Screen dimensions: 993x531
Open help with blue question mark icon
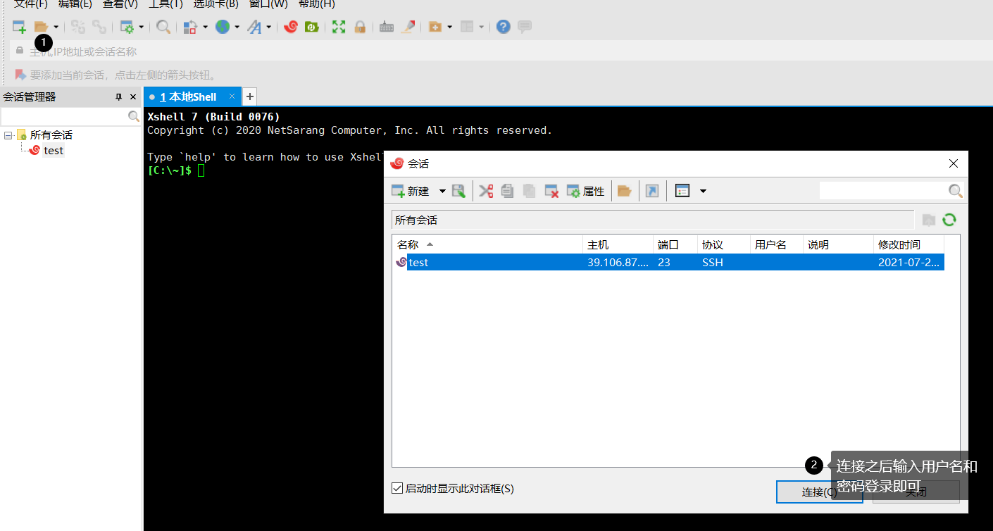point(503,27)
